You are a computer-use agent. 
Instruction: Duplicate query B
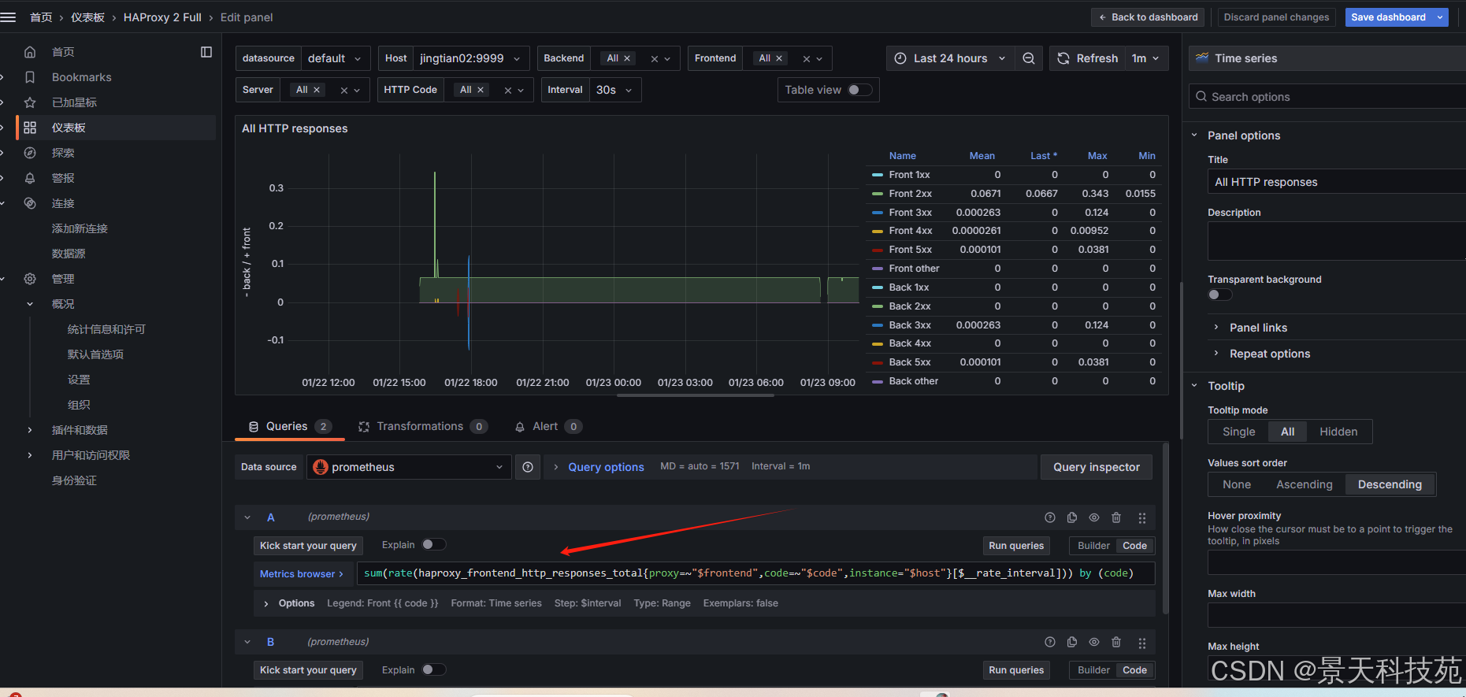click(1072, 643)
